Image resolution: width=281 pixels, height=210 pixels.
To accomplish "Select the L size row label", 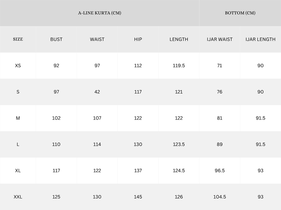I will [18, 144].
